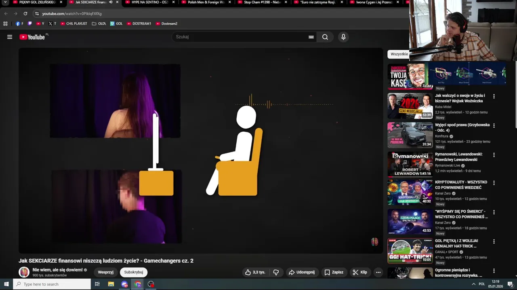Viewport: 517px width, 290px height.
Task: Open the browser tab search dropdown arrow
Action: pyautogui.click(x=5, y=2)
